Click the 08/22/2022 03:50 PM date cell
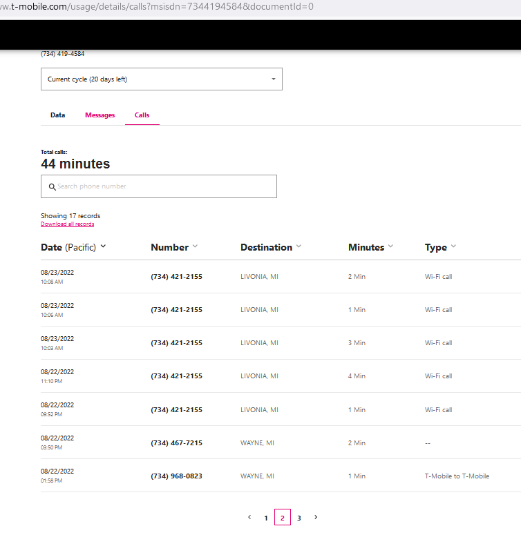Screen dimensions: 521x535 [x=57, y=442]
